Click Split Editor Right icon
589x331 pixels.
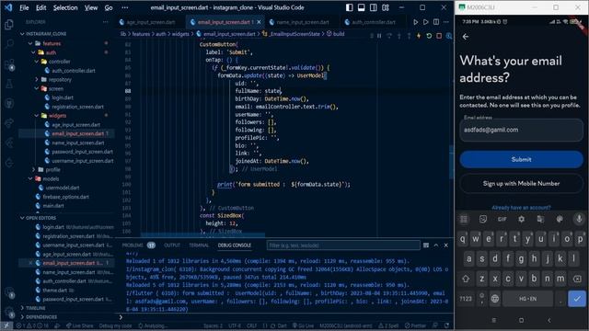click(x=436, y=22)
